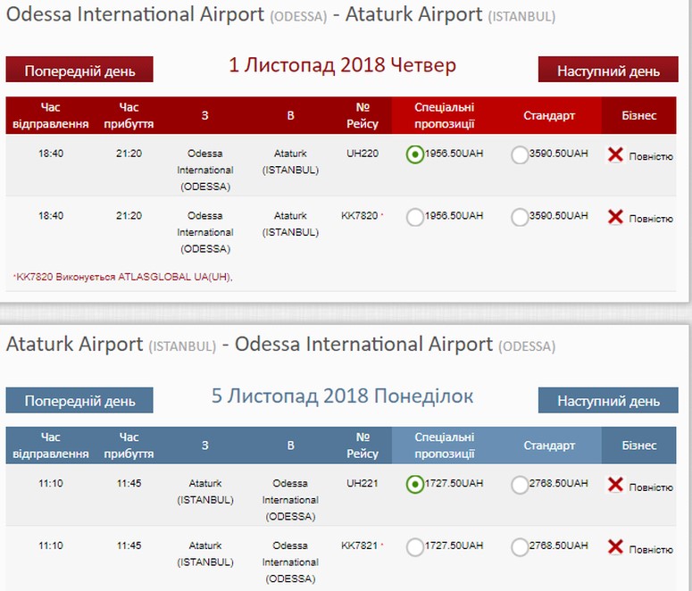
Task: Click previous day button for return flight
Action: click(79, 400)
